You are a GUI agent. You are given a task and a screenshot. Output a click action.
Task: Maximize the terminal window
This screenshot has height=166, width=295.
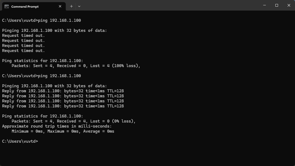[x=277, y=5]
